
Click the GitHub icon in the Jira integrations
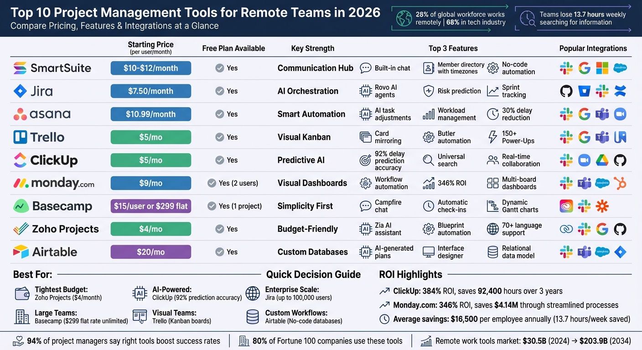pos(566,91)
